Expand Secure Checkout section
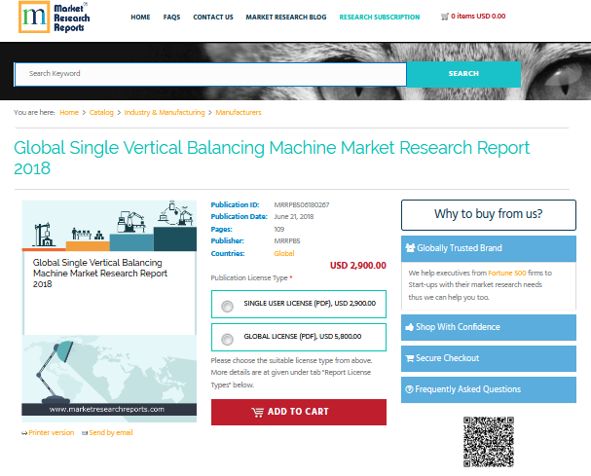The width and height of the screenshot is (591, 476). pos(489,358)
